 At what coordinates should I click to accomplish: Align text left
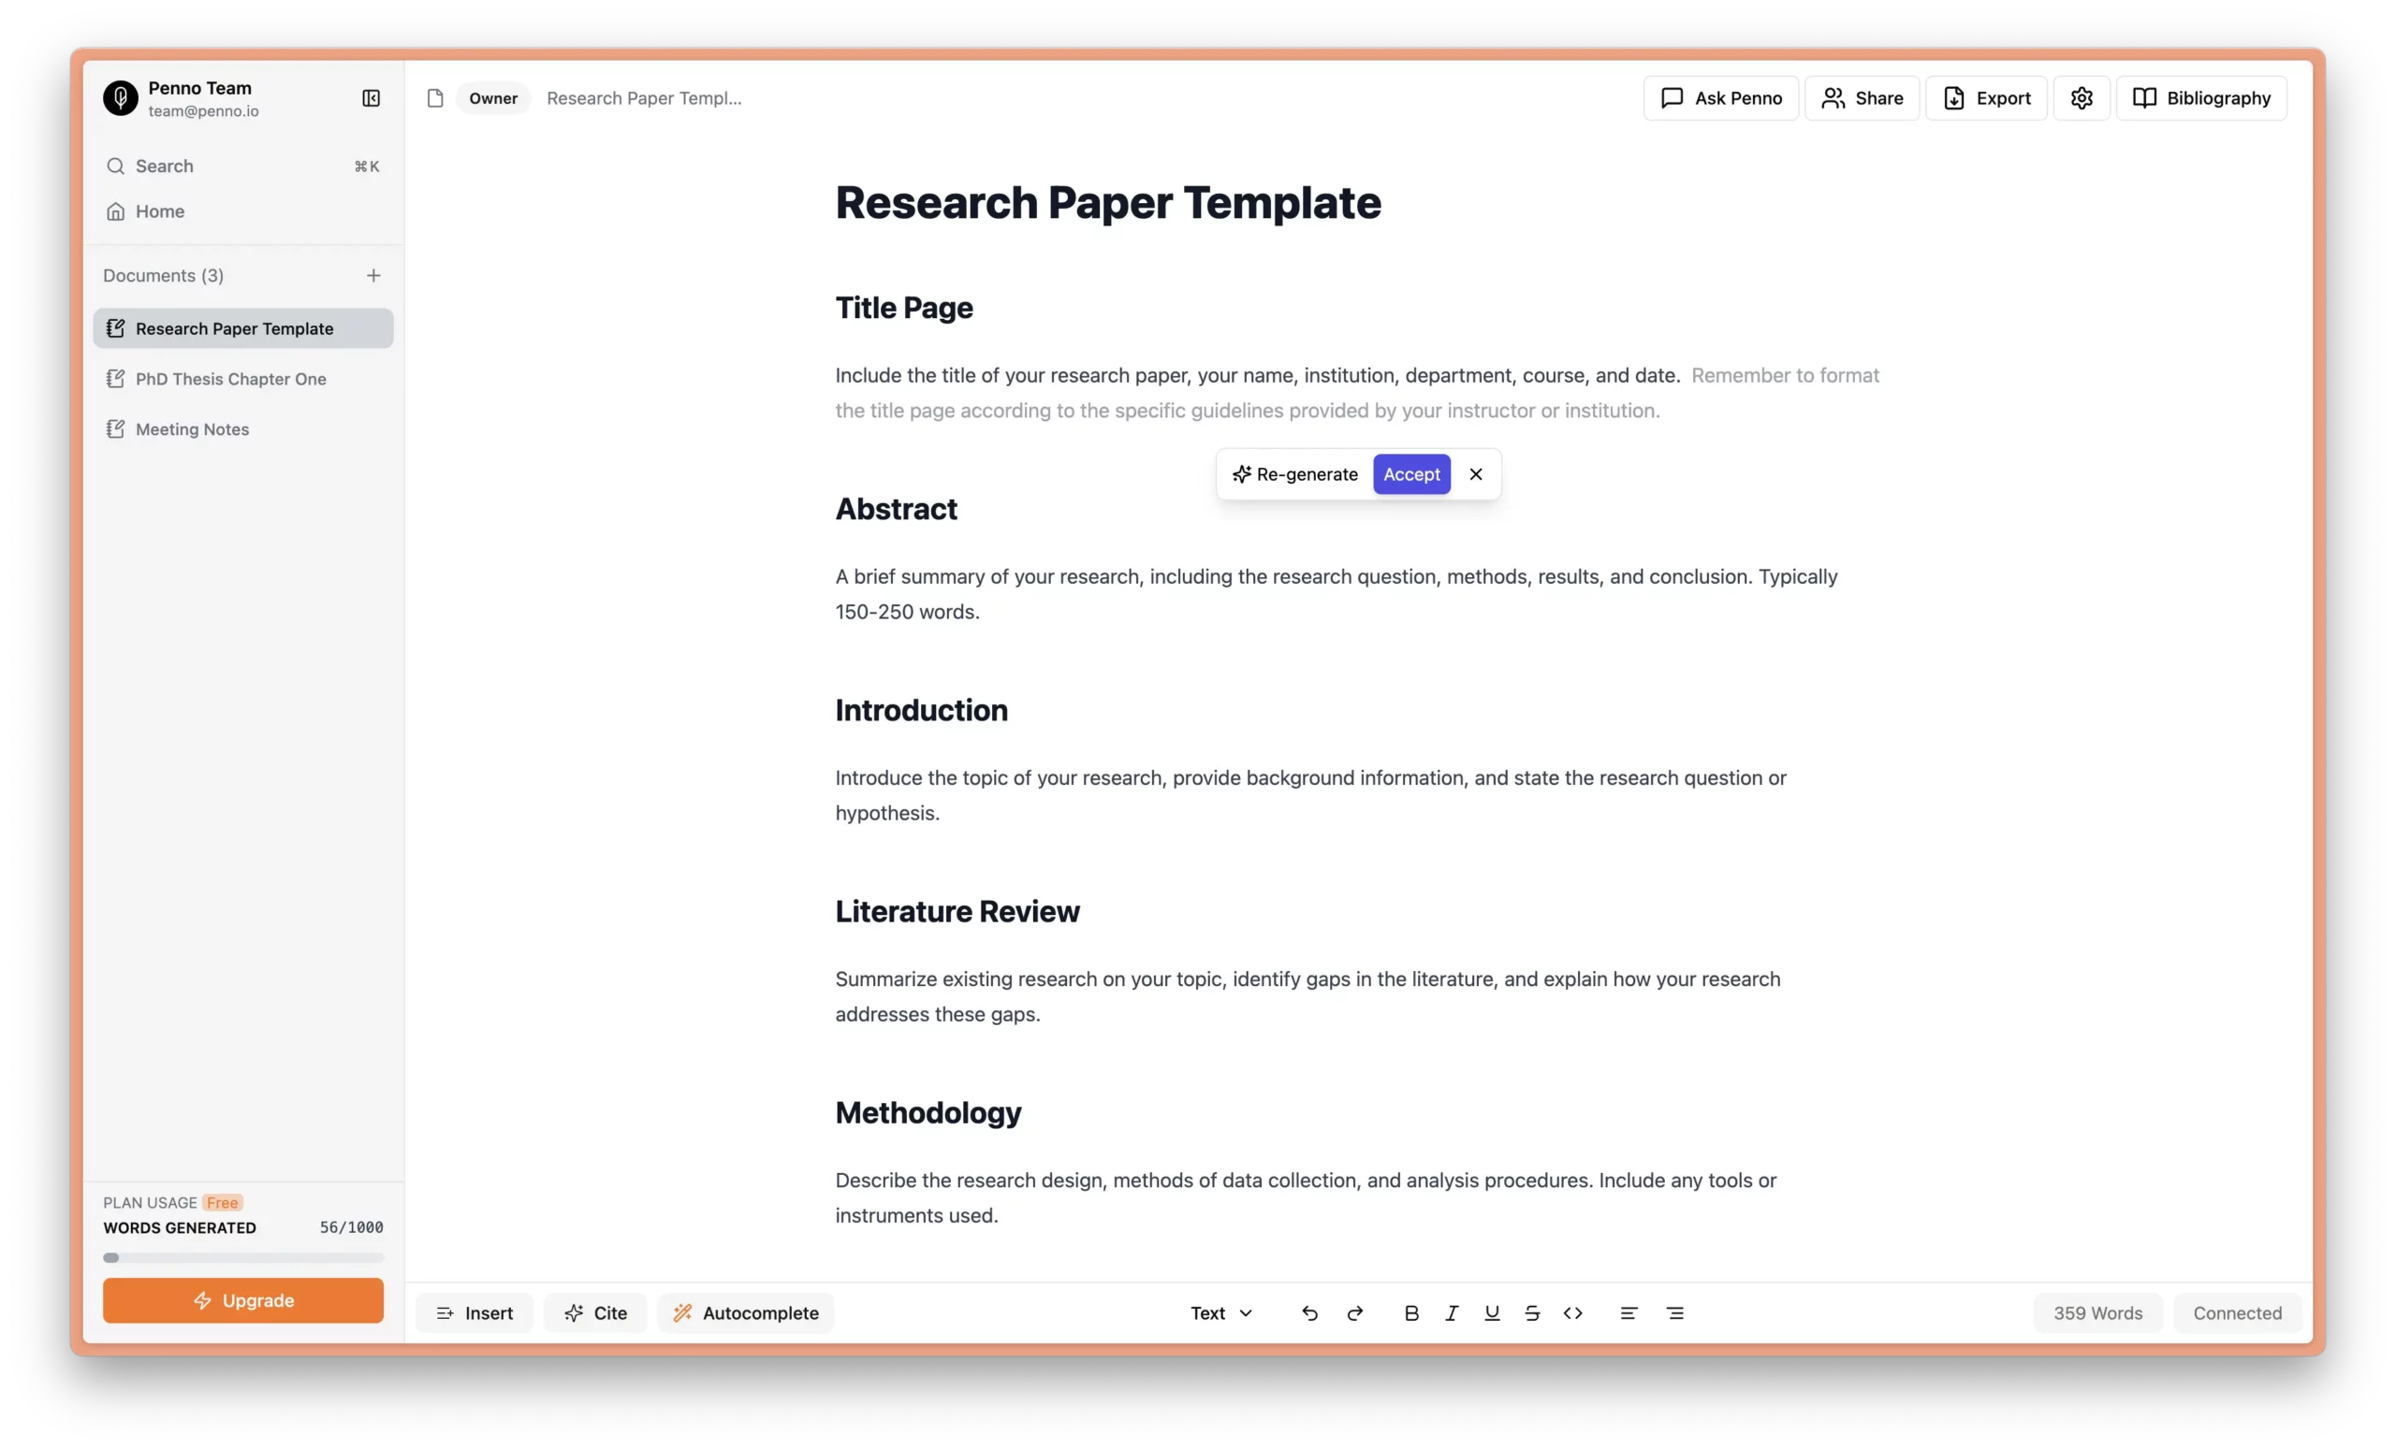coord(1629,1313)
